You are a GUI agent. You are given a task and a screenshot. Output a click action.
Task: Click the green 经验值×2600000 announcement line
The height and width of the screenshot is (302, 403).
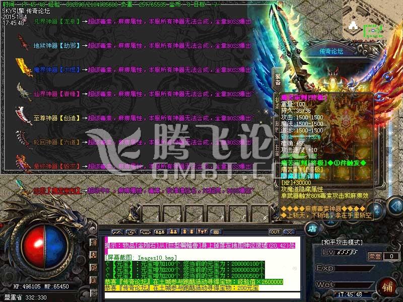[x=194, y=282]
